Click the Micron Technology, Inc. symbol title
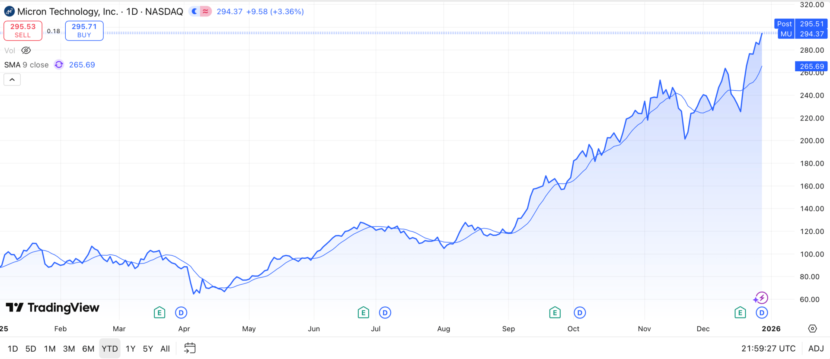 [68, 12]
